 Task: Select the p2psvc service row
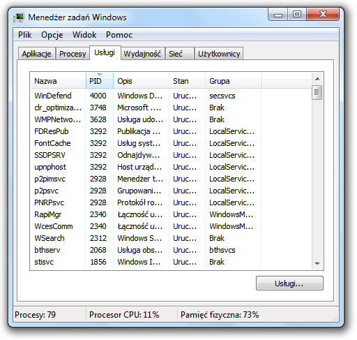[171, 191]
